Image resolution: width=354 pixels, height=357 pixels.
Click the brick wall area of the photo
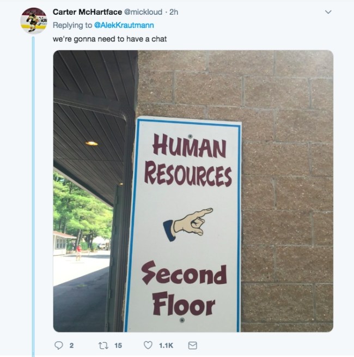click(x=288, y=193)
